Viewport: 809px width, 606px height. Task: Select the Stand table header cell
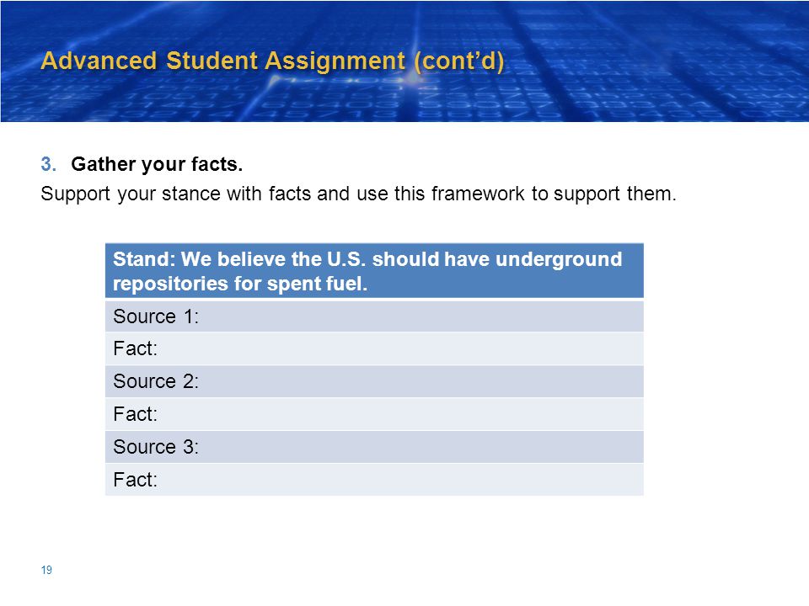pyautogui.click(x=374, y=271)
